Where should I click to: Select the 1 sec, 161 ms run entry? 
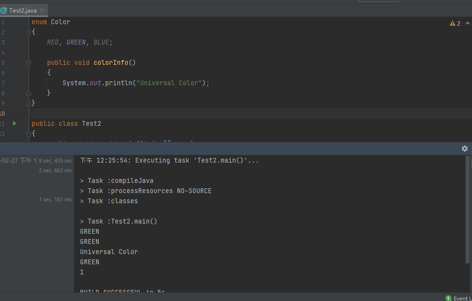[x=55, y=199]
